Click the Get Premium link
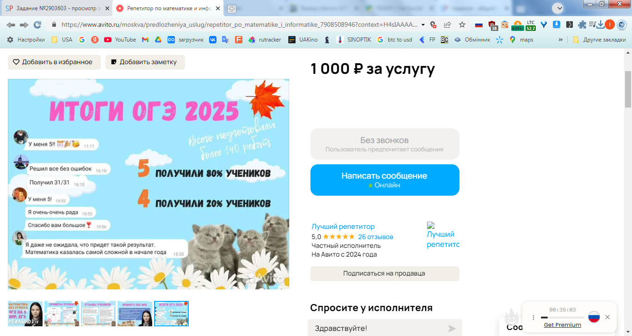The width and height of the screenshot is (632, 336). coord(562,325)
